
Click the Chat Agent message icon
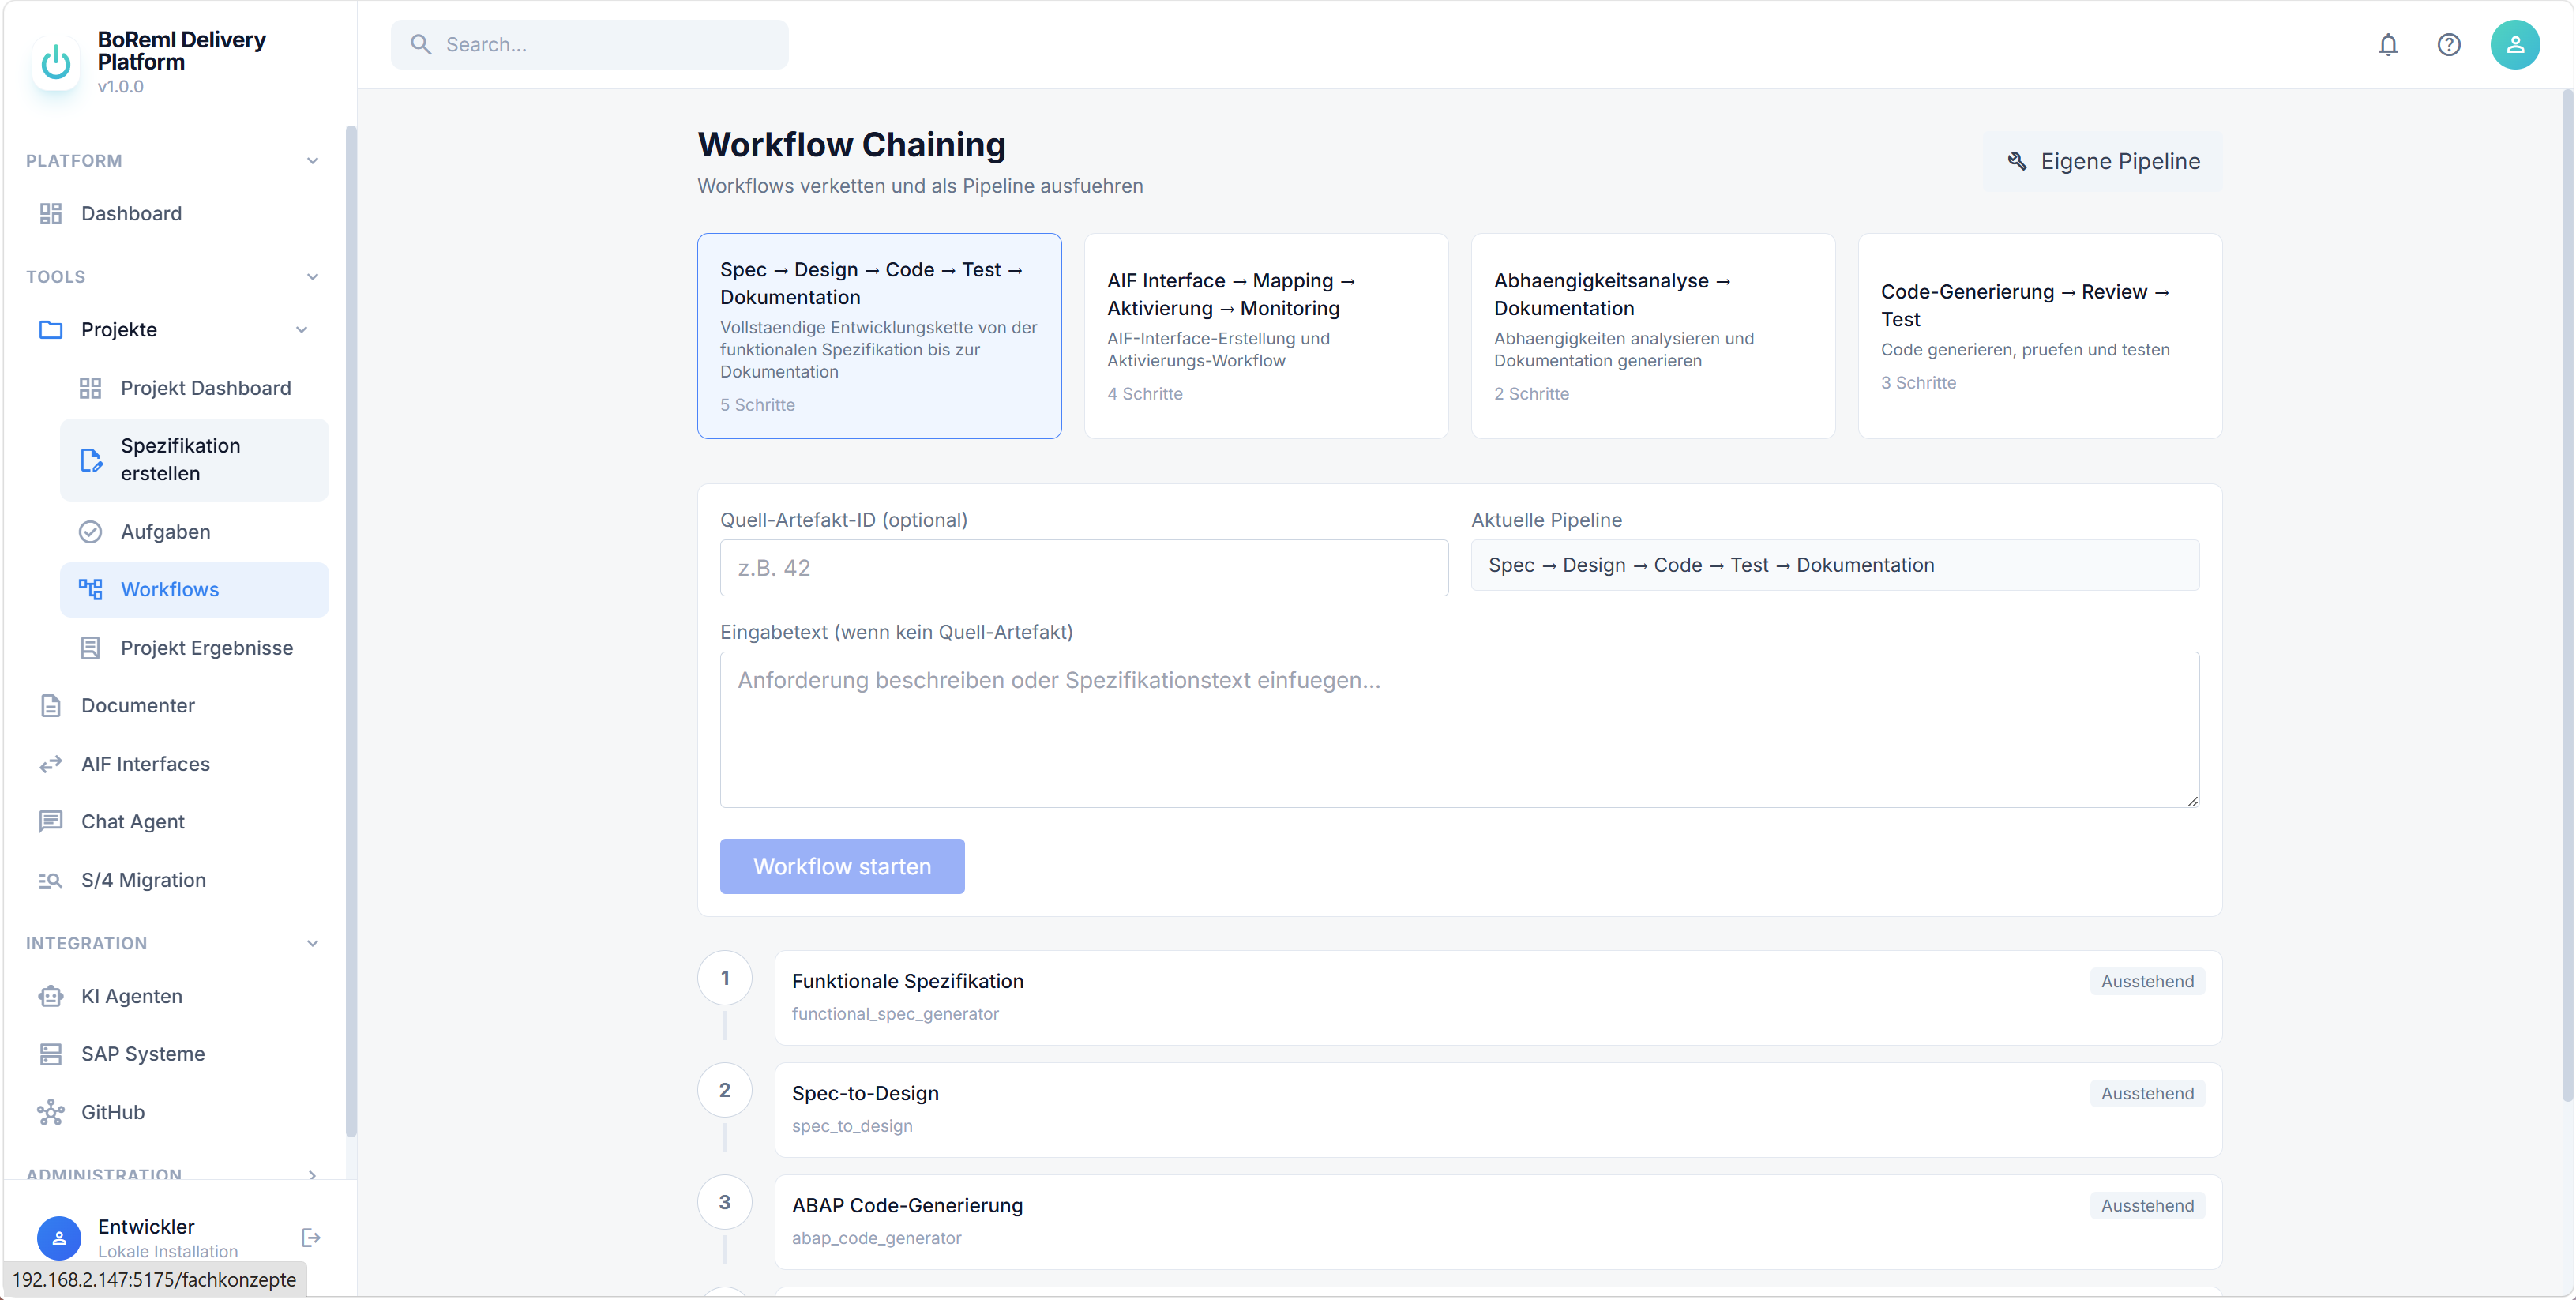51,822
